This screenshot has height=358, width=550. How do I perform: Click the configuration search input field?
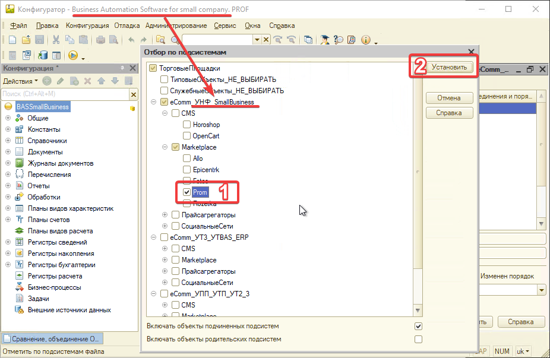[64, 94]
